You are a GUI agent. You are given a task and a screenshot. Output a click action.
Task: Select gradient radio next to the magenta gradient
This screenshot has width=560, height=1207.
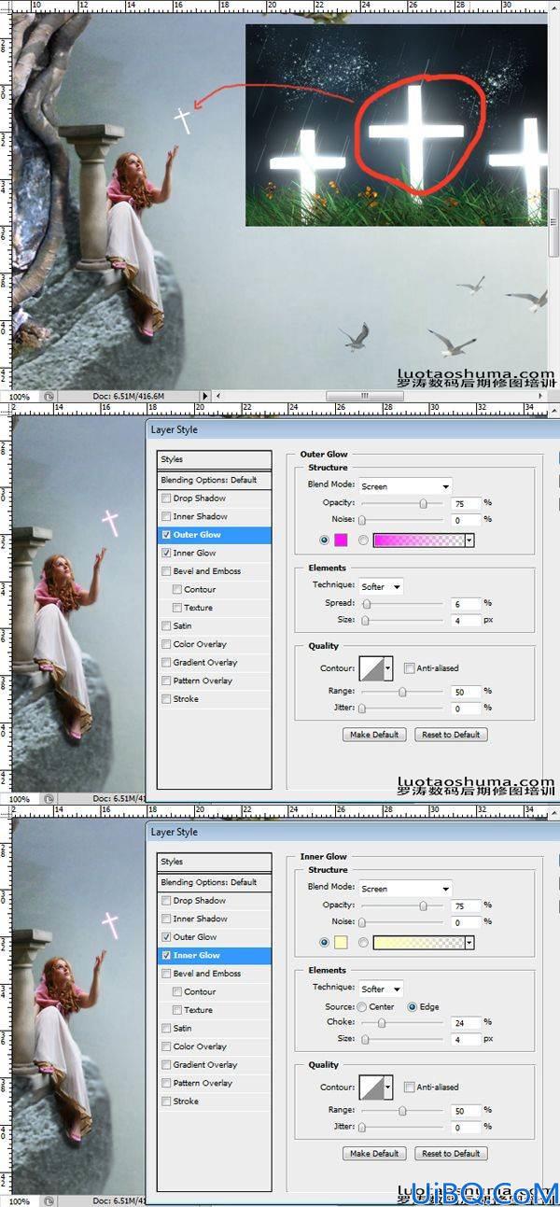pos(363,540)
